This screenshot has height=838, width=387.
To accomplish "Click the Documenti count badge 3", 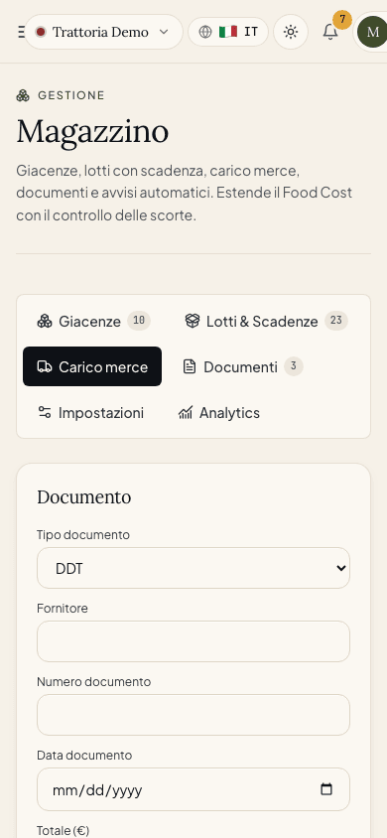I will 294,366.
